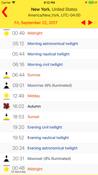Open the New York, United States location title
This screenshot has height=175, width=98.
tap(54, 9)
